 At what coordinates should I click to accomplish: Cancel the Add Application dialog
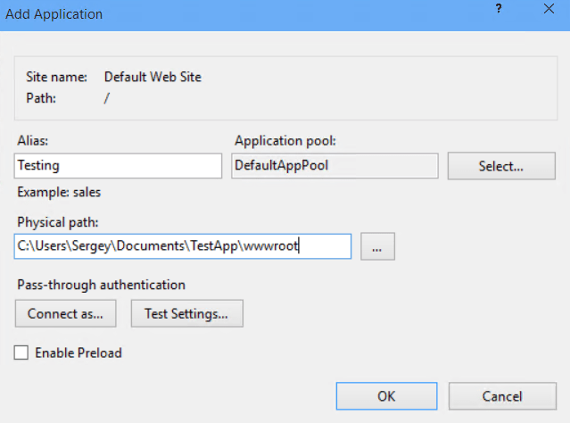tap(501, 395)
